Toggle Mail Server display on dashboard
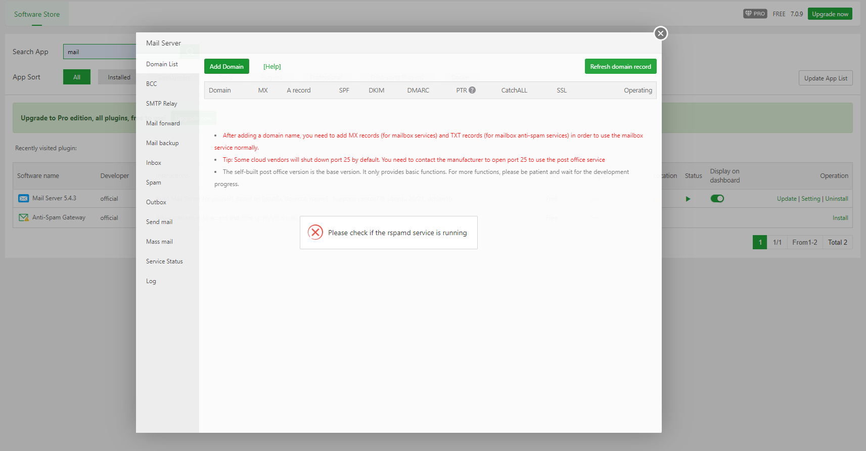 (717, 199)
